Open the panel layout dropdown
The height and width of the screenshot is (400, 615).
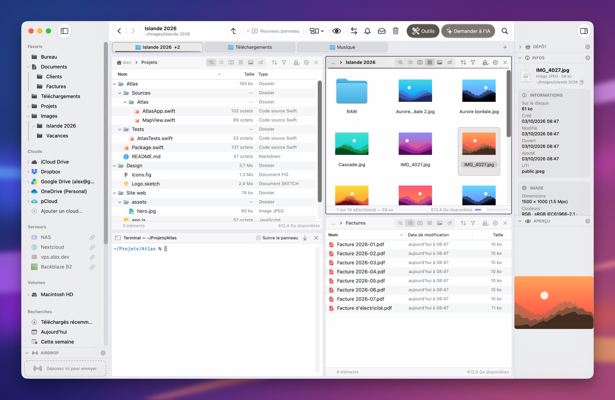click(x=317, y=31)
